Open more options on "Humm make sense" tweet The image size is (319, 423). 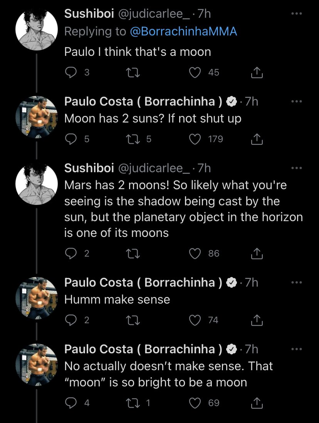coord(296,283)
